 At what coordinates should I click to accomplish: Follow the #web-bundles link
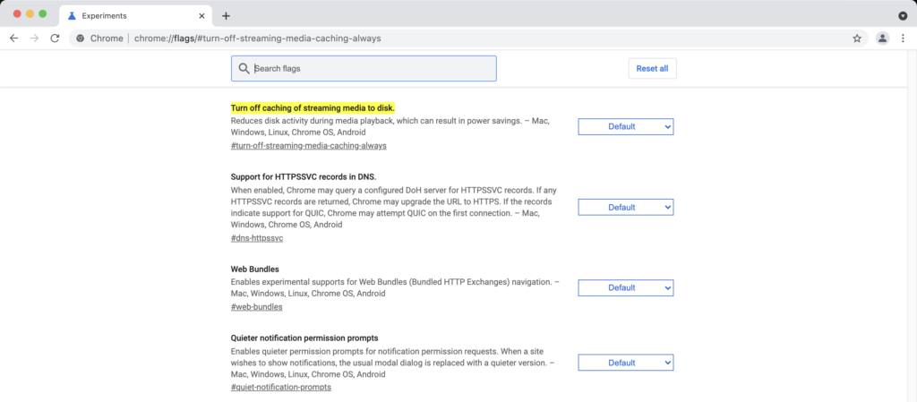pyautogui.click(x=257, y=307)
